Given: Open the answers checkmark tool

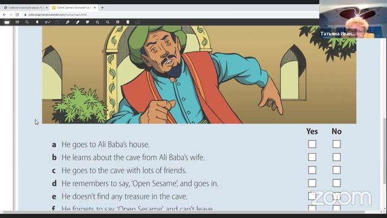Looking at the screenshot, I should coord(48,22).
